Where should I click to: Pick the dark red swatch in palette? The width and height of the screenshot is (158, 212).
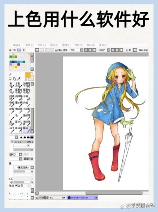click(18, 64)
